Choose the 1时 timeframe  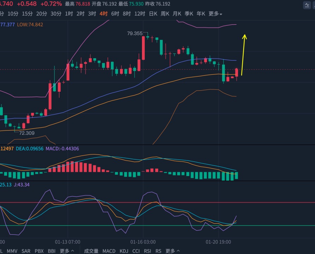point(69,14)
